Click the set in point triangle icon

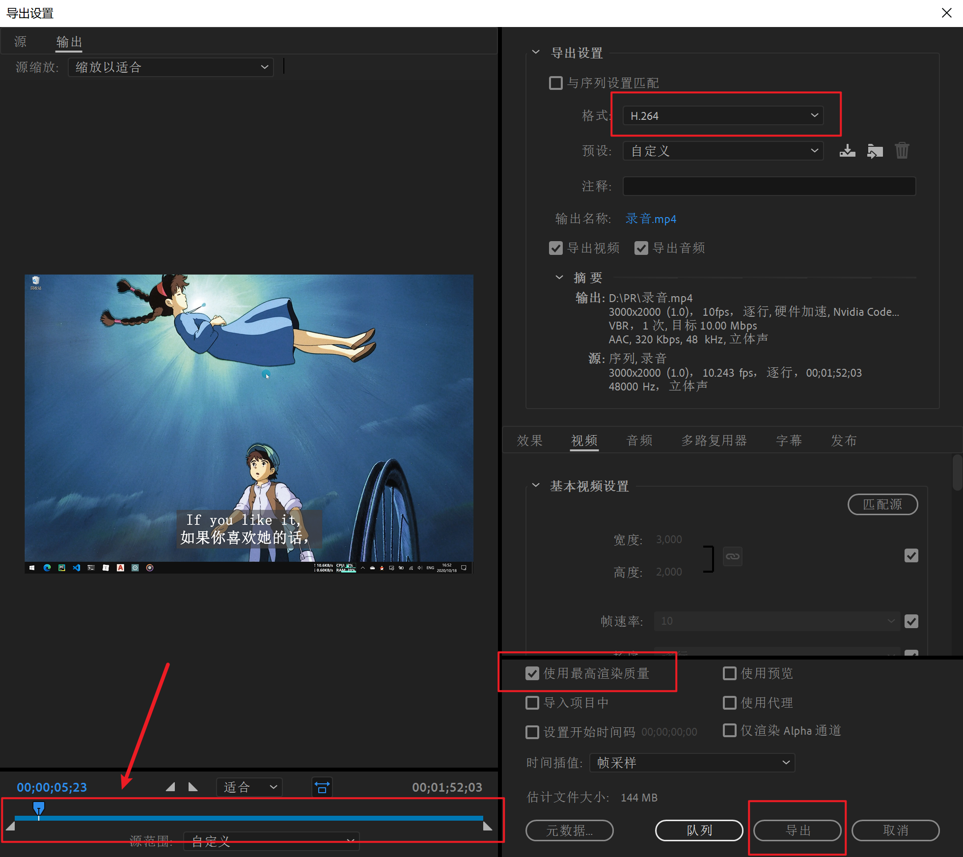click(170, 787)
